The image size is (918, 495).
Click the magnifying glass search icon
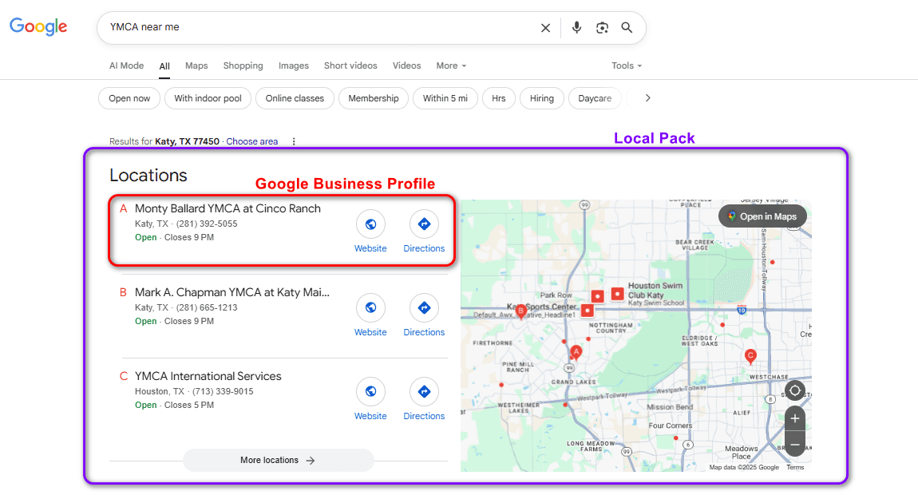point(627,28)
